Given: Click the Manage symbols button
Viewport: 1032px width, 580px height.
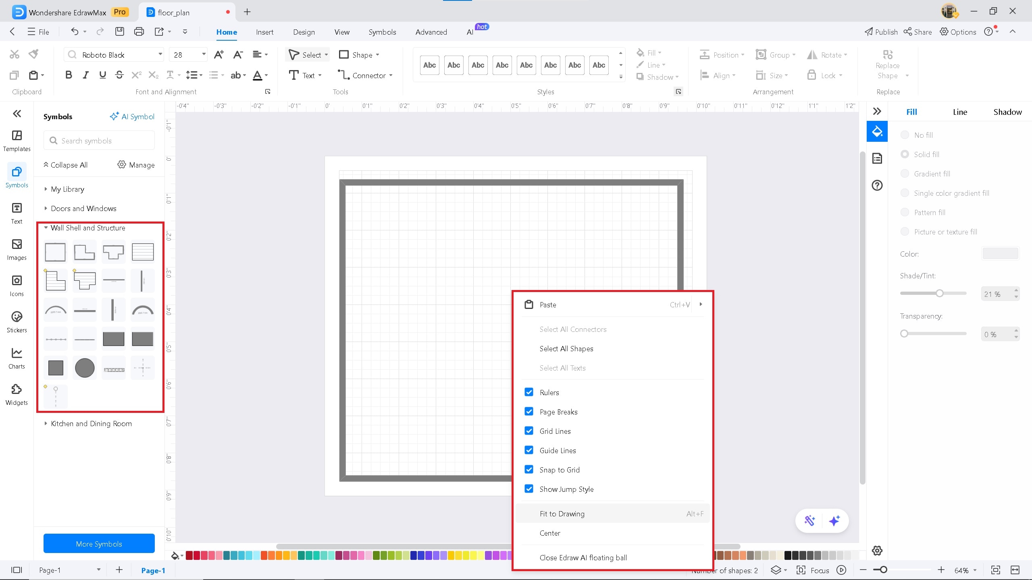Looking at the screenshot, I should tap(136, 165).
